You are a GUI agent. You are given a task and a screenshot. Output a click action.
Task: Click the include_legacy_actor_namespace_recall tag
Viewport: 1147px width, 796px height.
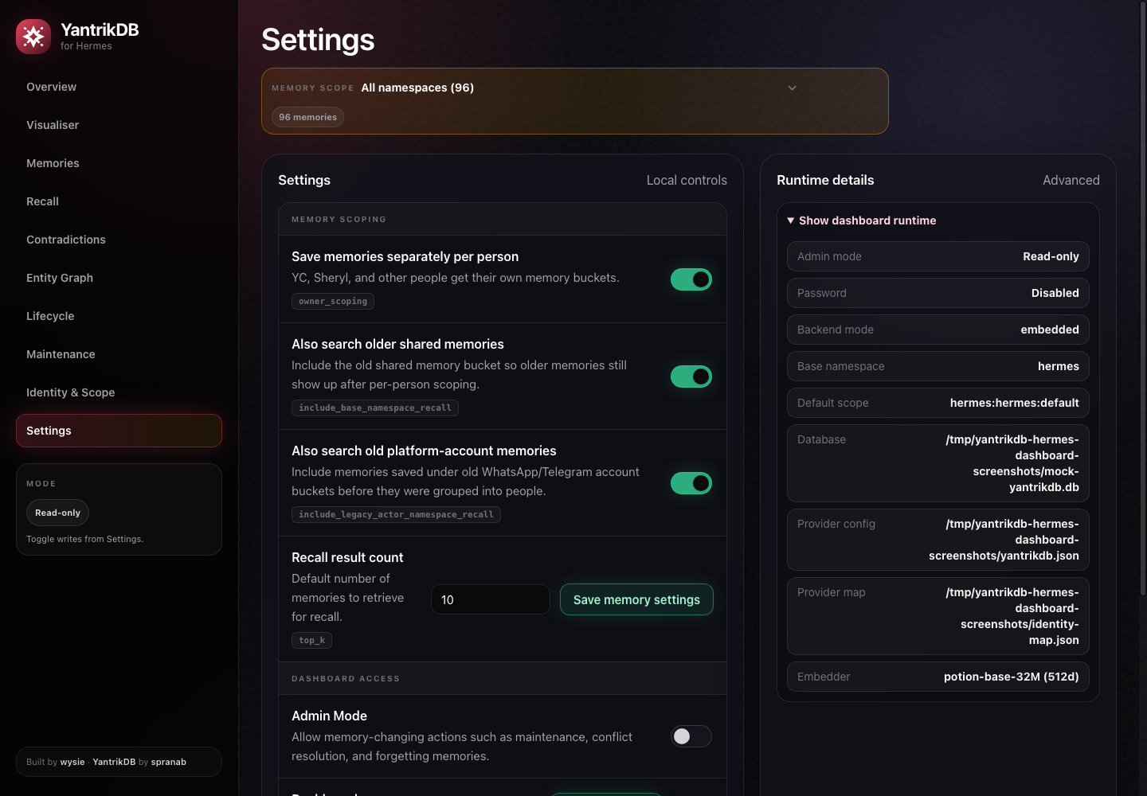click(396, 514)
